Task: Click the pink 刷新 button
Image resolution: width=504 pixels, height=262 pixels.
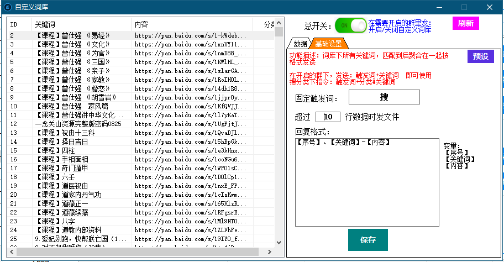Action: 466,23
